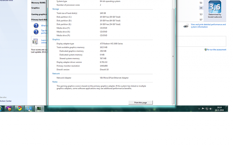Click the 'Tips' link in background window
Viewport: 233px width, 145px height.
tap(44, 32)
